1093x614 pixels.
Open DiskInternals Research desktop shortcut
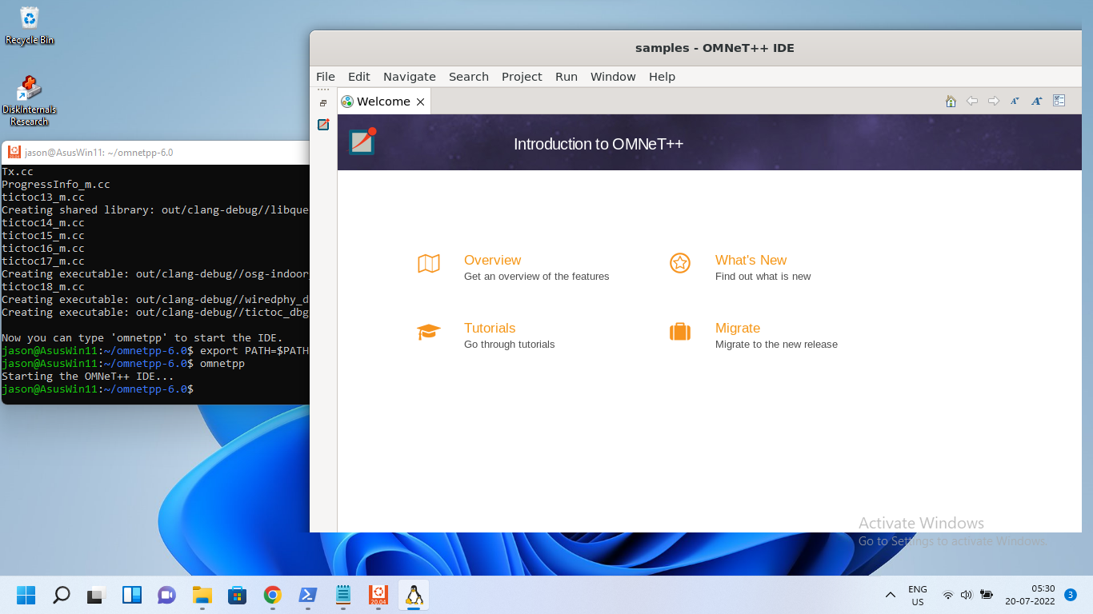30,101
